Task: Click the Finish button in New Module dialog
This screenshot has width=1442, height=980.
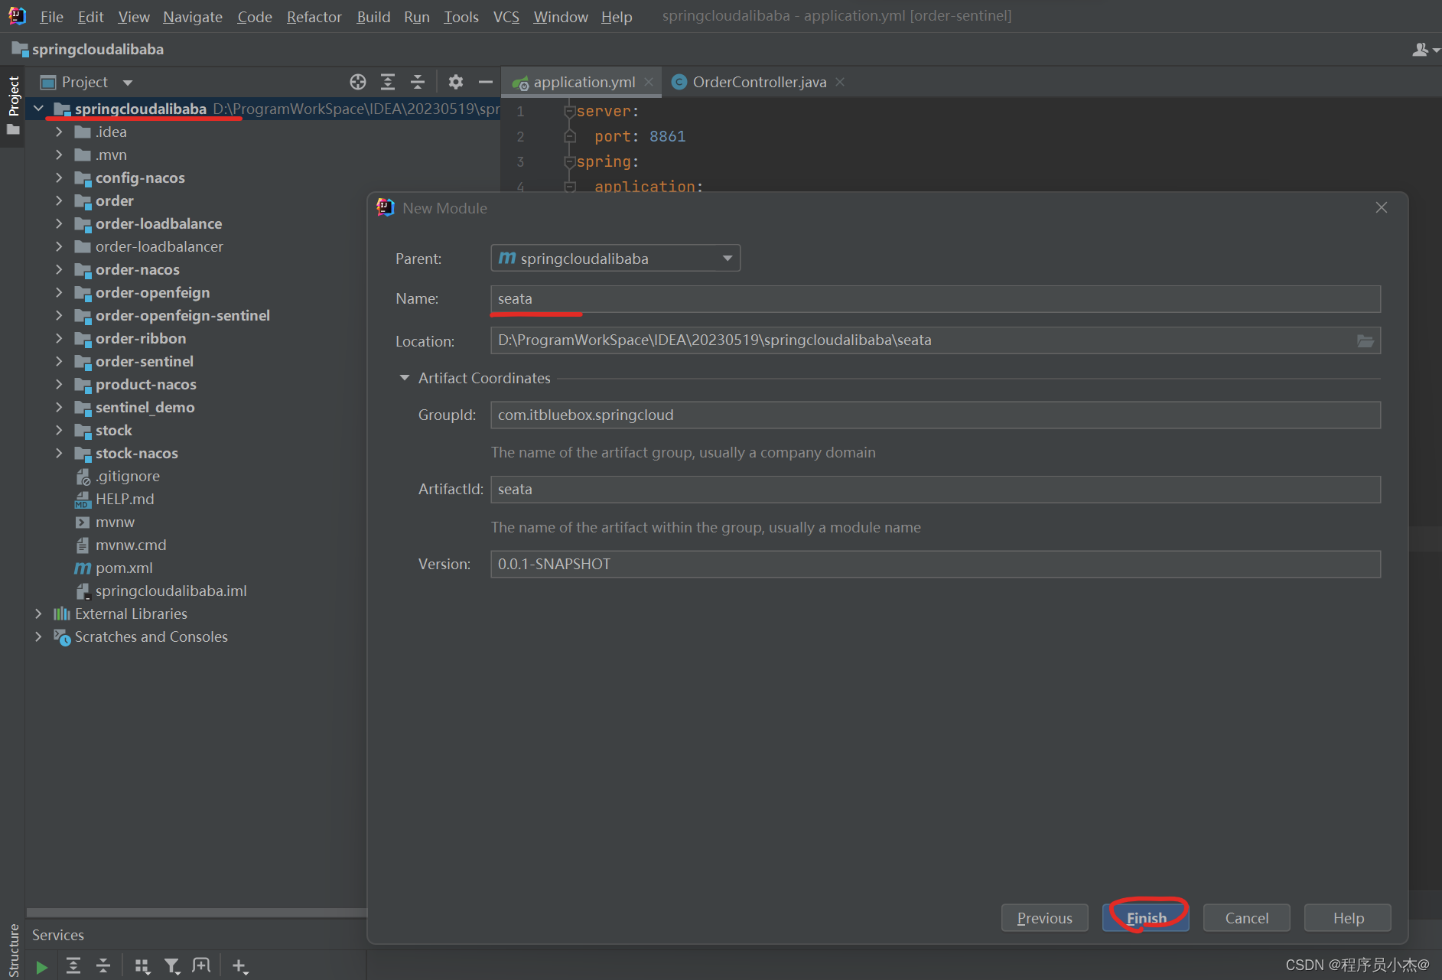Action: 1145,917
